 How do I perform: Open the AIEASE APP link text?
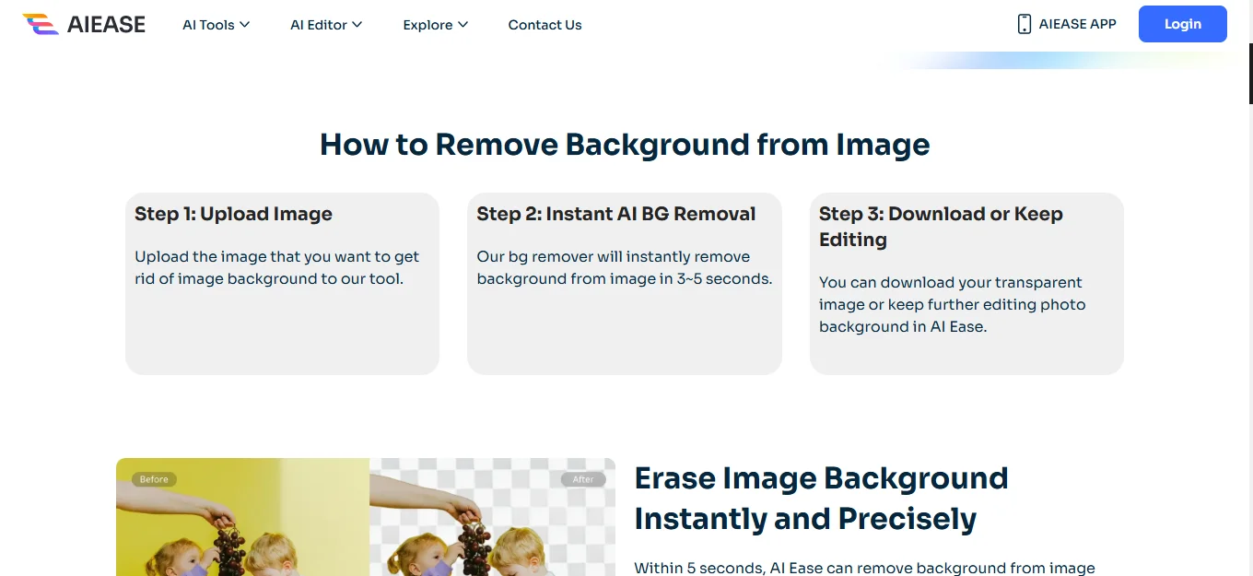(x=1077, y=24)
